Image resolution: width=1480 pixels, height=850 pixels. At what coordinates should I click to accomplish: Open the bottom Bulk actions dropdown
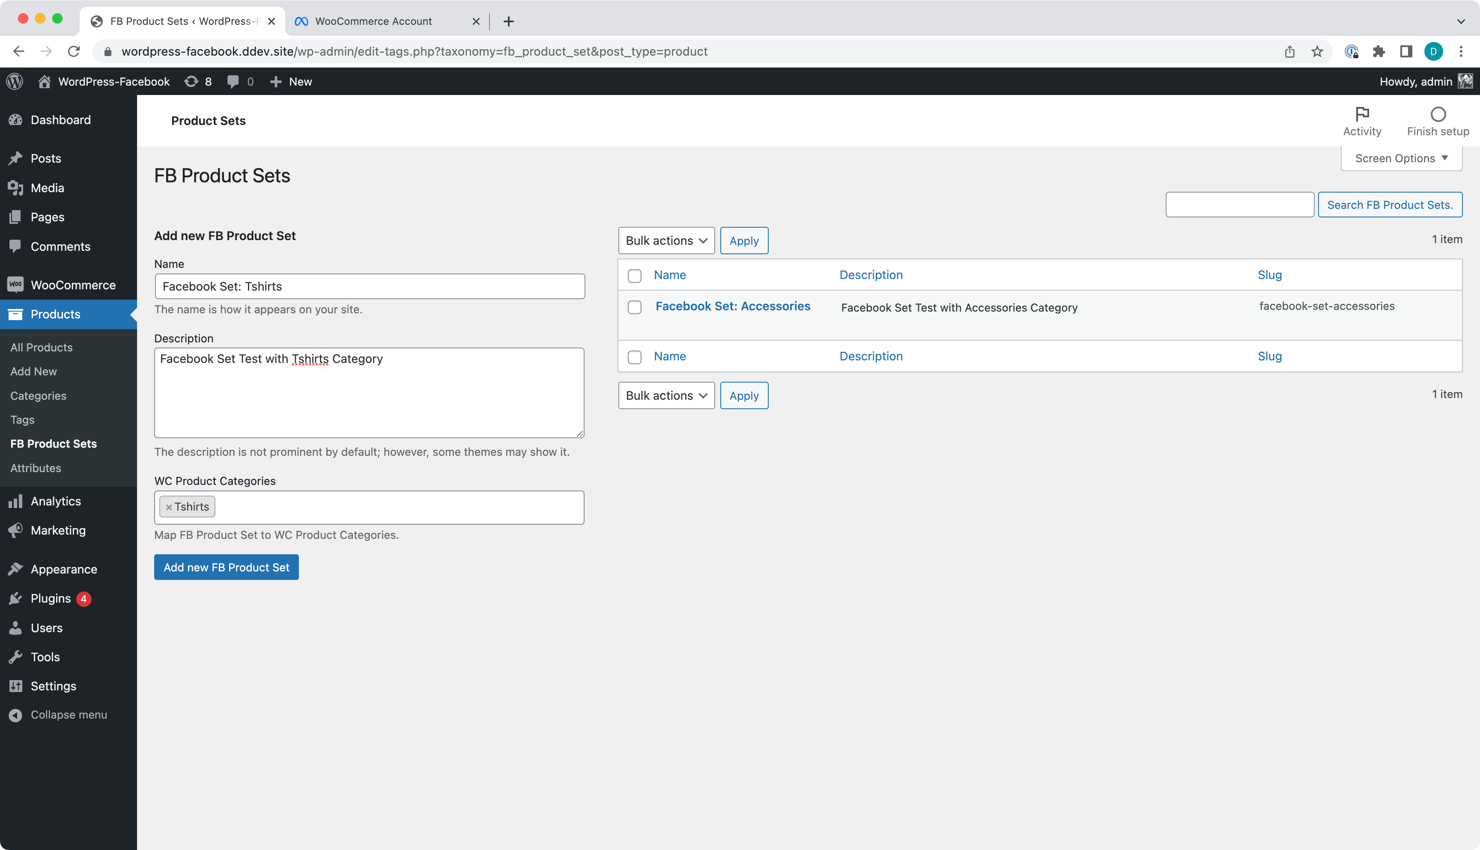[x=666, y=396]
